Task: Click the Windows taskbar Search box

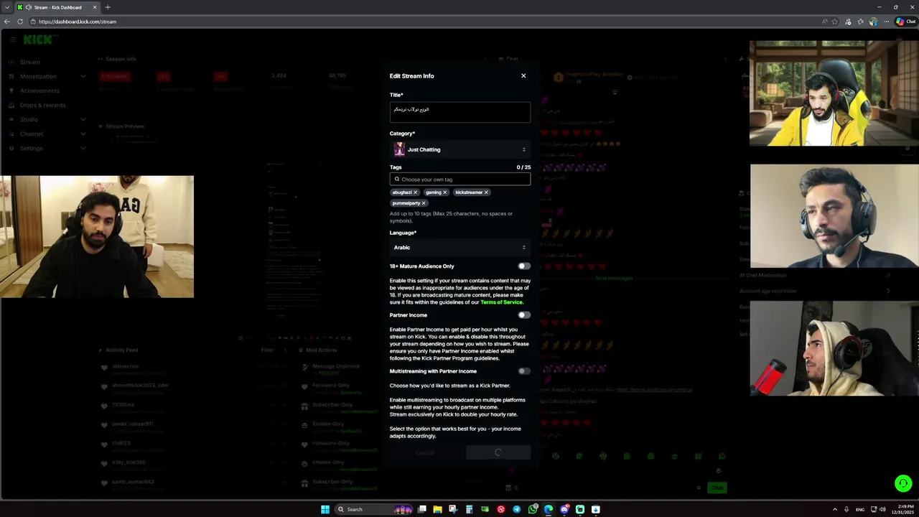Action: click(373, 509)
